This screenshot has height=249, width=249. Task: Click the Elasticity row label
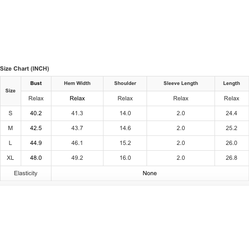[x=25, y=173]
